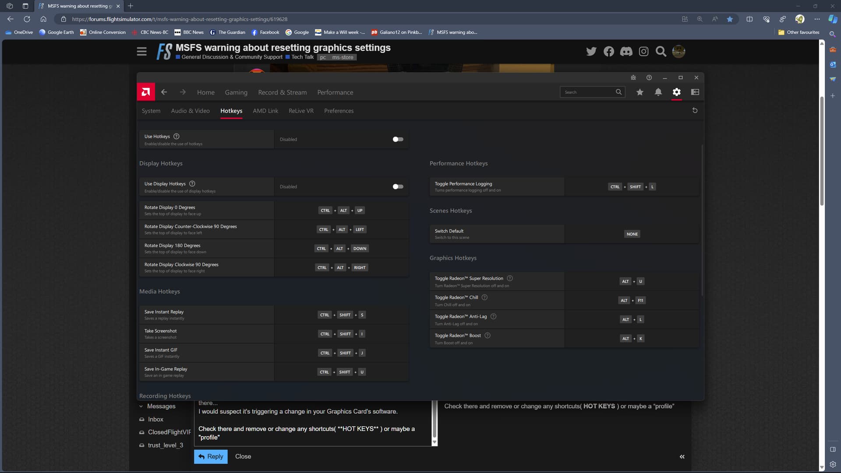Edit Take Screenshot hotkey binding
Screen dimensions: 841x473
pos(341,334)
